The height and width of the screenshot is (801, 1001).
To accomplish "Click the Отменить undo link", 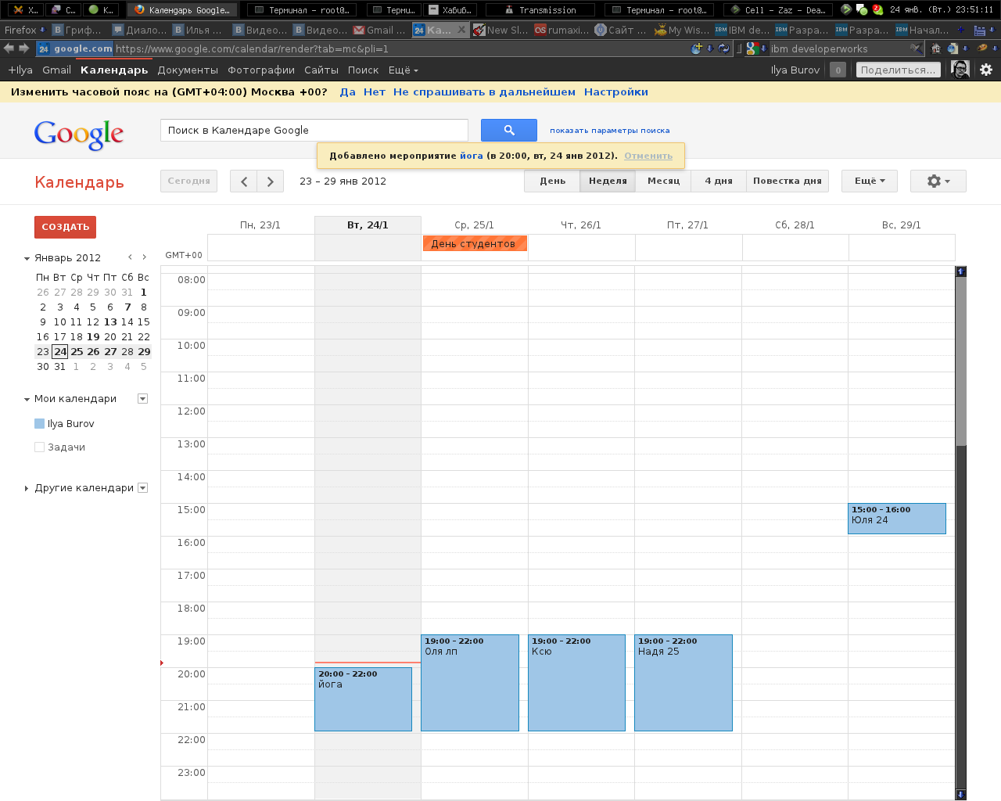I will pyautogui.click(x=648, y=156).
